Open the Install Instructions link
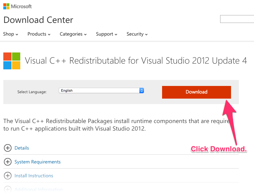Screen dimensions: 254x193 34,176
